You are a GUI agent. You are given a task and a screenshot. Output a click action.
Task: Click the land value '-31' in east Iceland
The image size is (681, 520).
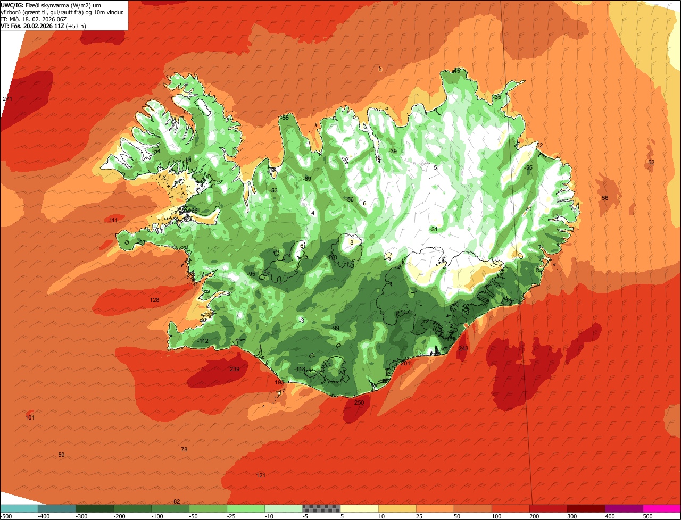click(x=433, y=229)
